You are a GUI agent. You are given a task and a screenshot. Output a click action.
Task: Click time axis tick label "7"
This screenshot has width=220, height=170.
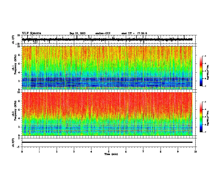(x=143, y=152)
